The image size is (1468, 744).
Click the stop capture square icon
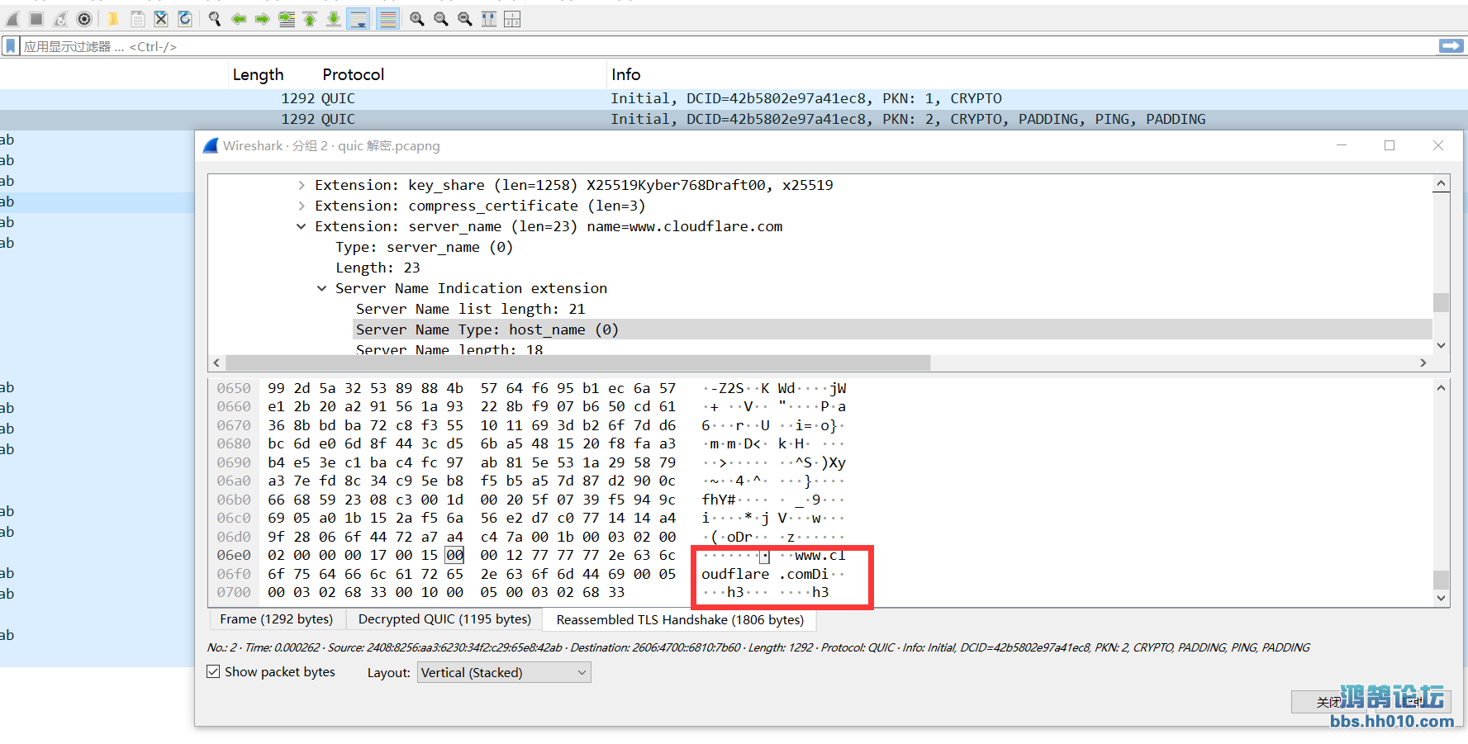(36, 19)
